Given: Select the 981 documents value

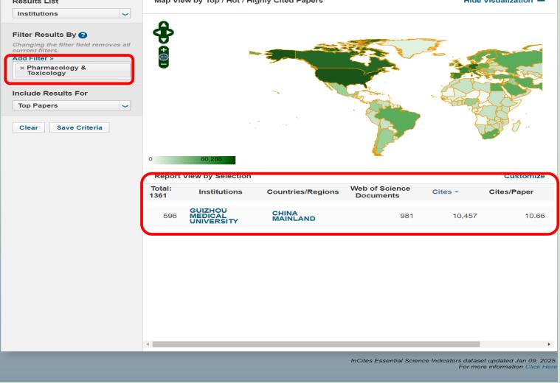Looking at the screenshot, I should 407,216.
